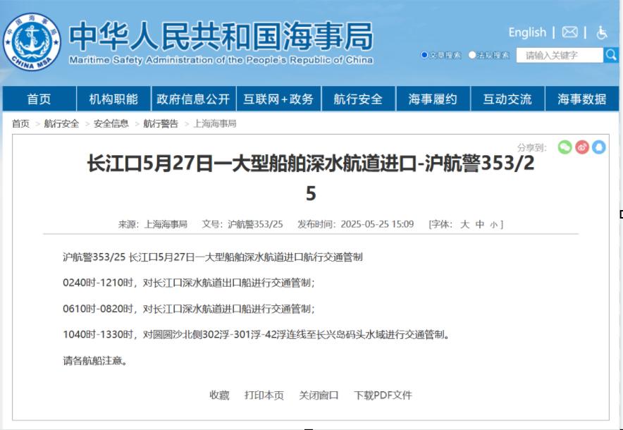Select the 文章搜索 radio button
Viewport: 623px width, 430px height.
coord(424,55)
